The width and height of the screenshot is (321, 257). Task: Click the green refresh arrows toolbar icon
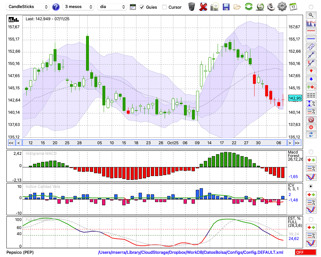pos(248,7)
